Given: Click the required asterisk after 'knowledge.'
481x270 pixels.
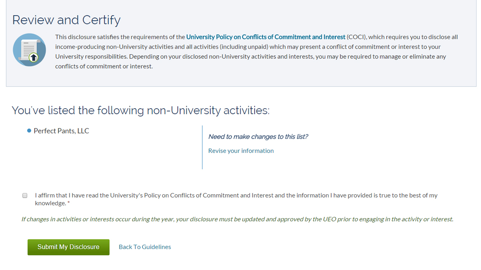Looking at the screenshot, I should click(69, 203).
